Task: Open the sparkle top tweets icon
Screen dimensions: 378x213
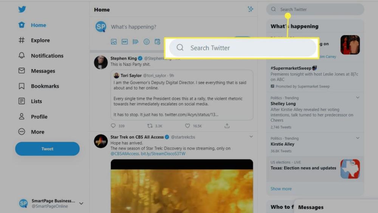Action: click(x=250, y=9)
